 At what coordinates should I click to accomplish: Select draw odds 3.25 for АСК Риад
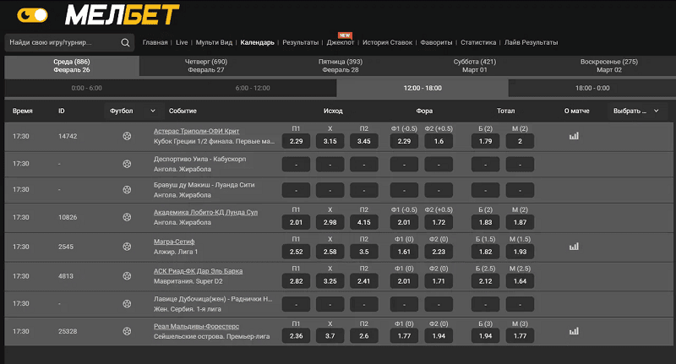coord(330,281)
